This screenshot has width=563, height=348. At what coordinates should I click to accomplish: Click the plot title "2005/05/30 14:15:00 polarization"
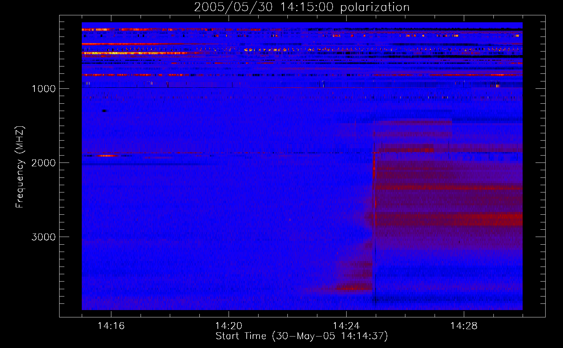(x=302, y=7)
